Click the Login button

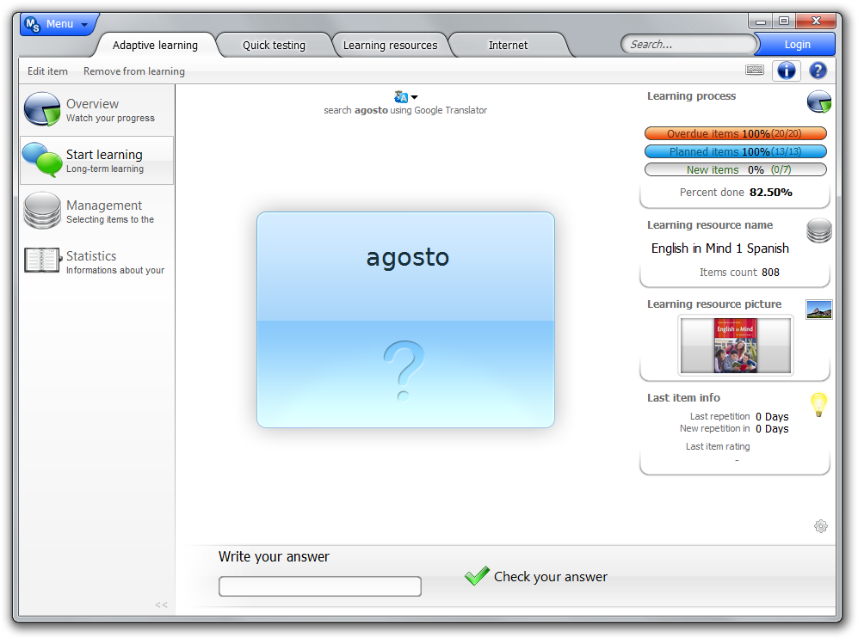coord(797,45)
